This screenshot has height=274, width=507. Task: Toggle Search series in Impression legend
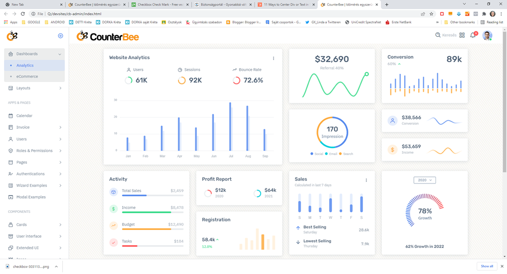click(346, 154)
